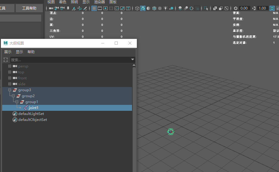
Task: Toggle smooth shade all cube icon
Action: 143,8
